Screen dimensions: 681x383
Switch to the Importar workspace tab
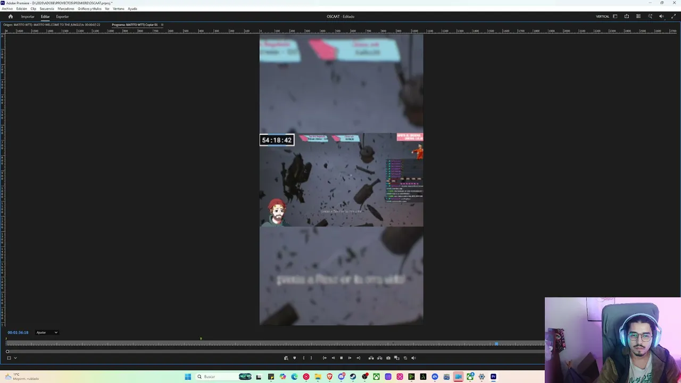pyautogui.click(x=28, y=16)
